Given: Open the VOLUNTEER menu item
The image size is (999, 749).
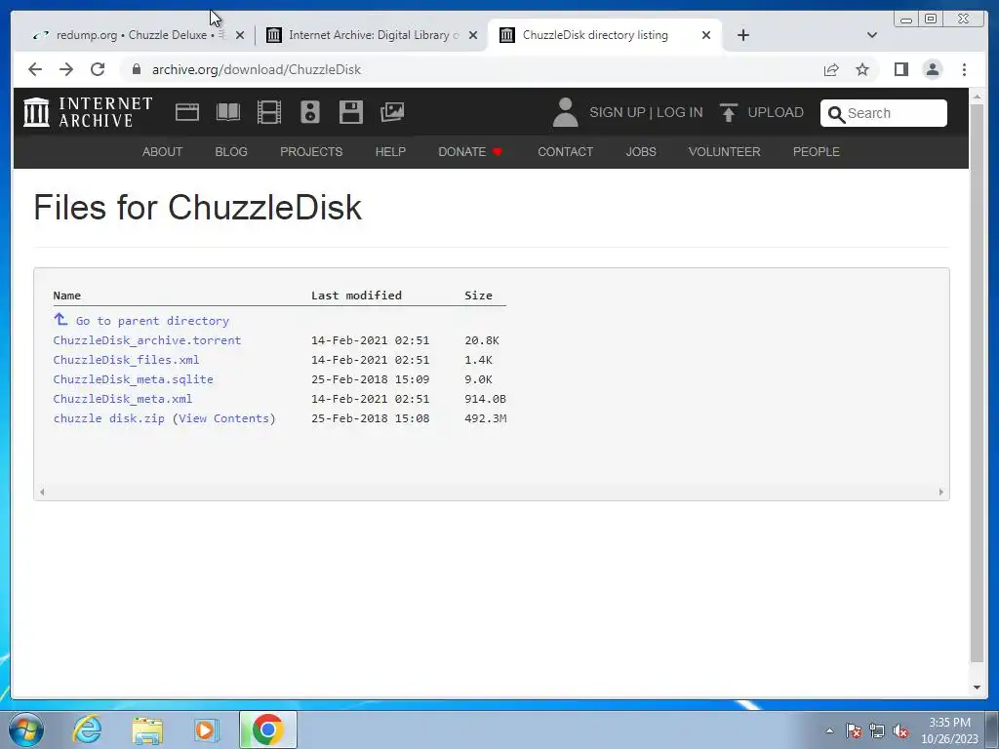Looking at the screenshot, I should coord(725,151).
